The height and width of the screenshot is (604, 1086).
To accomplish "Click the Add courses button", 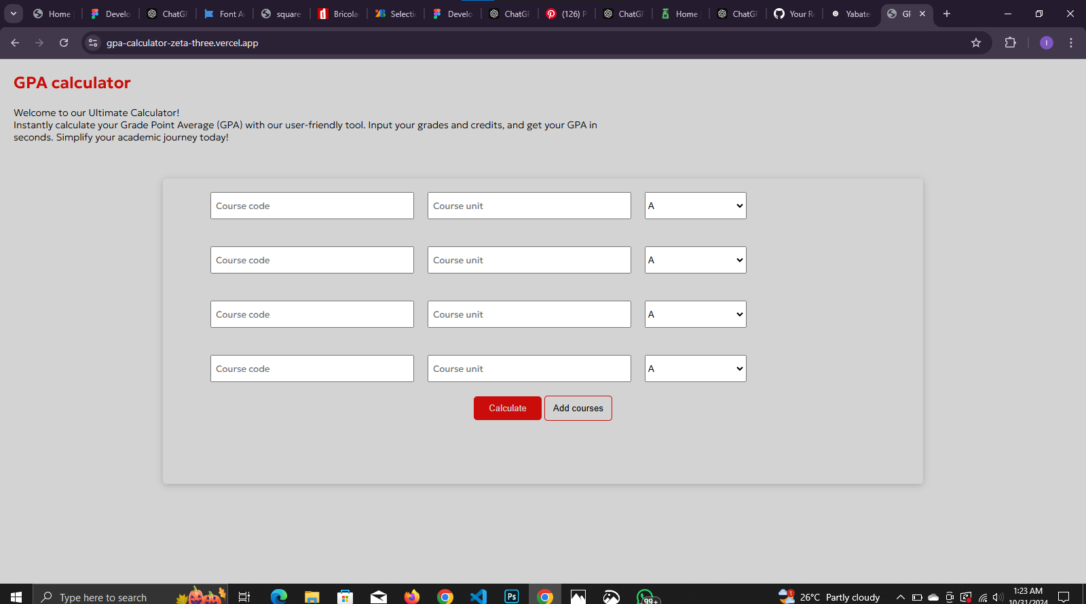I will coord(578,408).
